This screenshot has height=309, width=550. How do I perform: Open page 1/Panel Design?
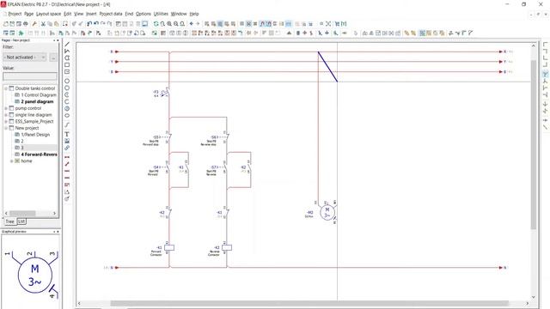tap(35, 135)
